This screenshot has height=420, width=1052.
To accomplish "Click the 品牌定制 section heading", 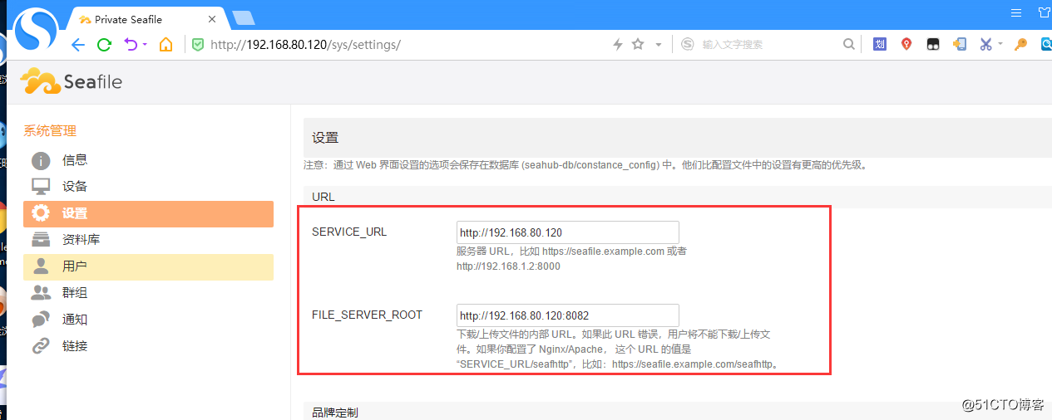I will [335, 413].
